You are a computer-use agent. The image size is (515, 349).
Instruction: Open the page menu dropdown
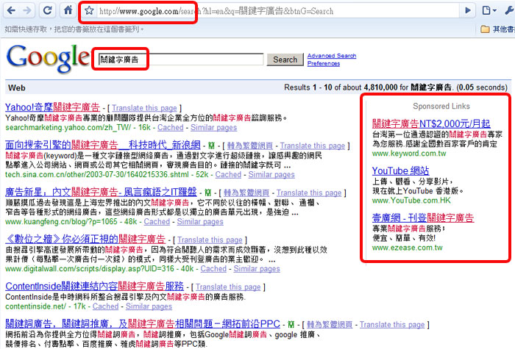click(x=489, y=11)
